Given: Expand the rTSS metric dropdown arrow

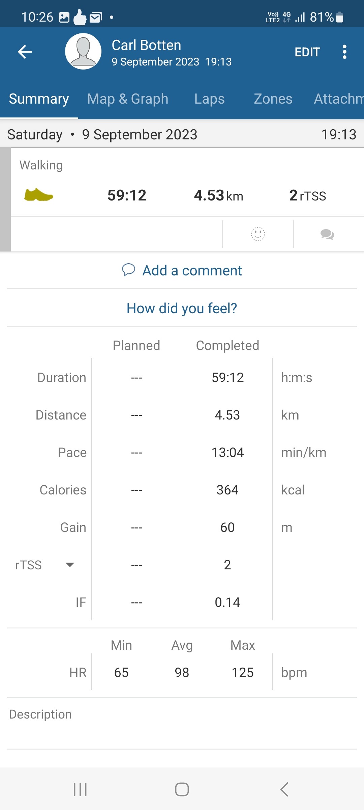Looking at the screenshot, I should coord(70,565).
